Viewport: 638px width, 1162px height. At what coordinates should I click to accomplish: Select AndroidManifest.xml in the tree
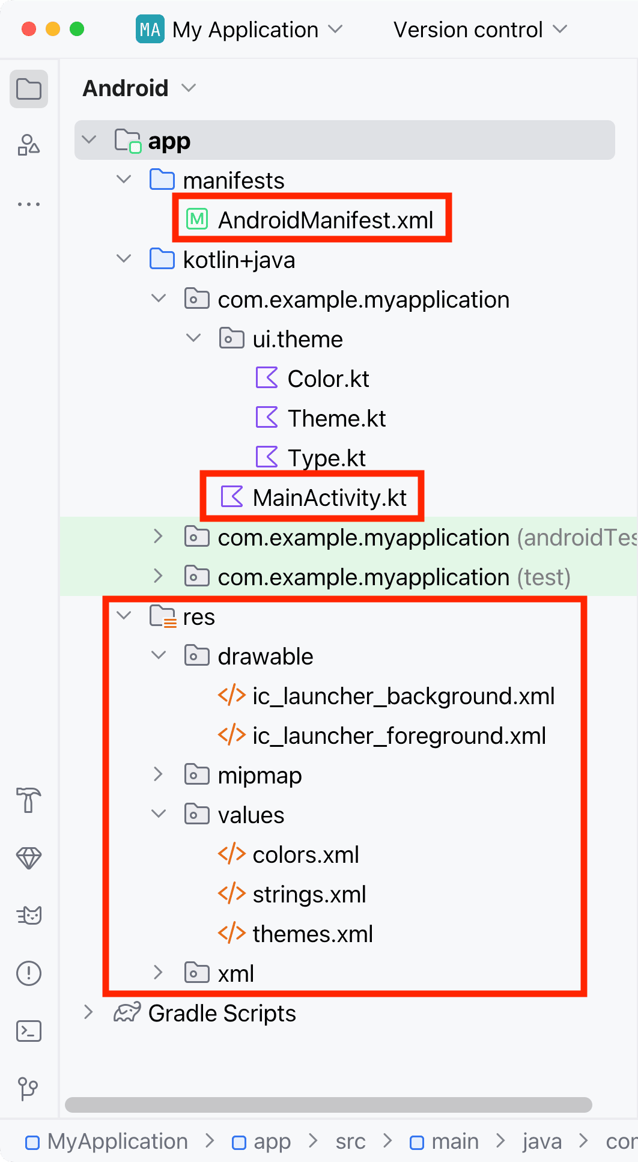[x=324, y=220]
